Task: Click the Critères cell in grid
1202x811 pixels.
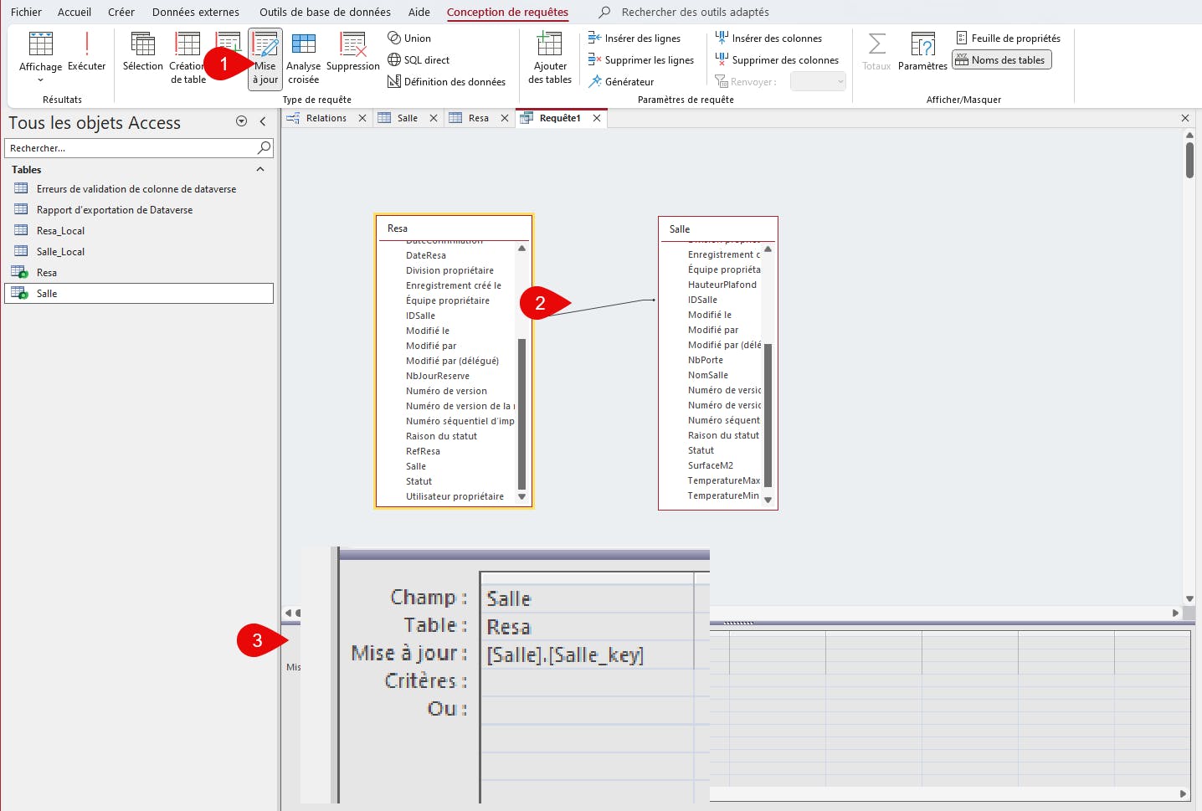Action: (x=588, y=682)
